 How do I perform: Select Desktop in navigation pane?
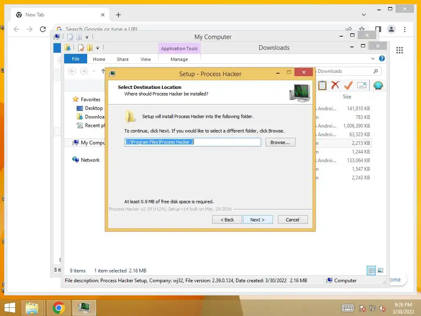[x=93, y=108]
